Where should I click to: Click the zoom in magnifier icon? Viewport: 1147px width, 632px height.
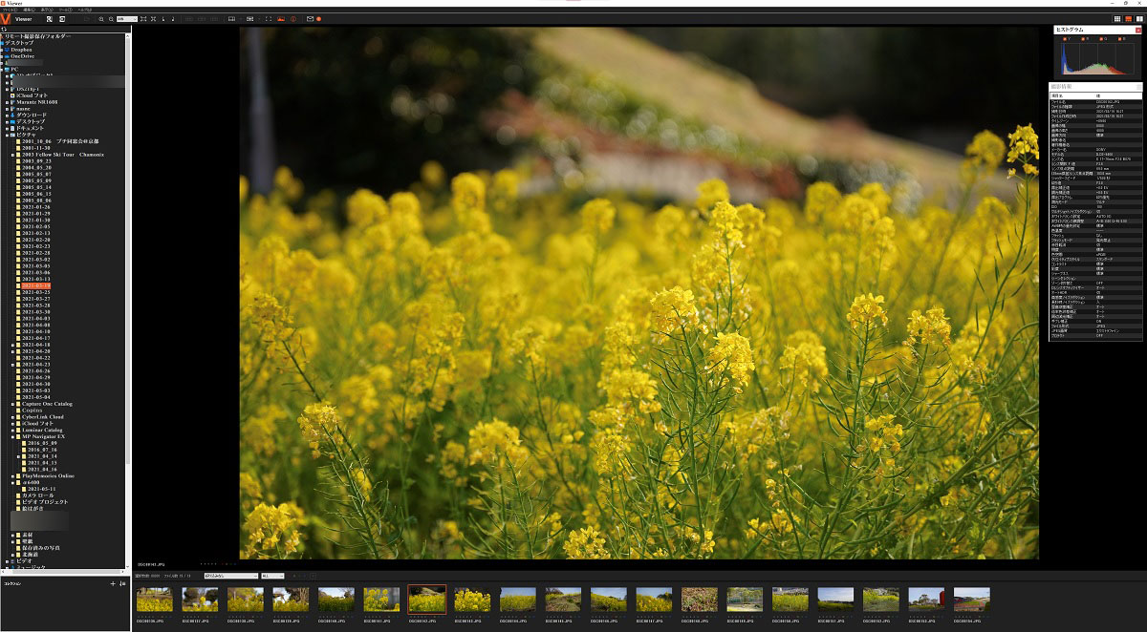pos(101,19)
